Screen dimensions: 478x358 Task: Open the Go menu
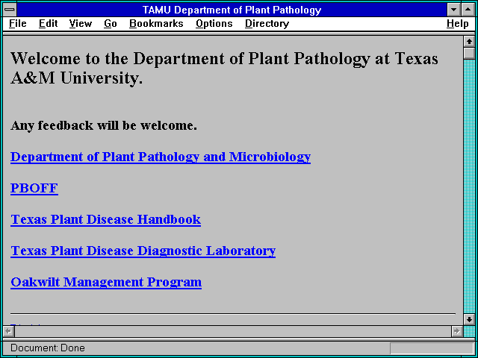coord(111,24)
